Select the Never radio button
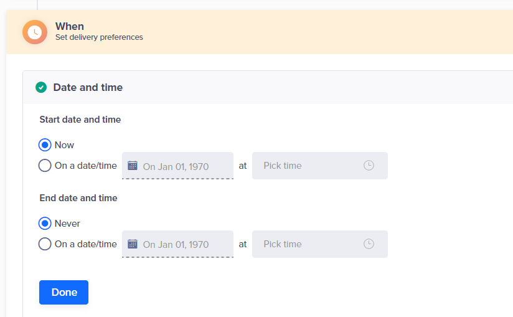513x317 pixels. click(45, 224)
